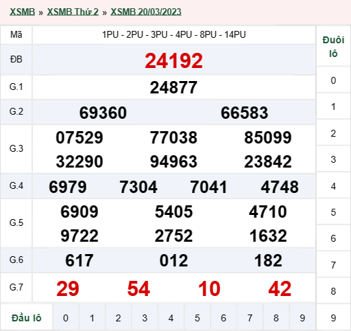Select digit 8 in the Đầu lô row
The height and width of the screenshot is (331, 351).
tap(276, 318)
